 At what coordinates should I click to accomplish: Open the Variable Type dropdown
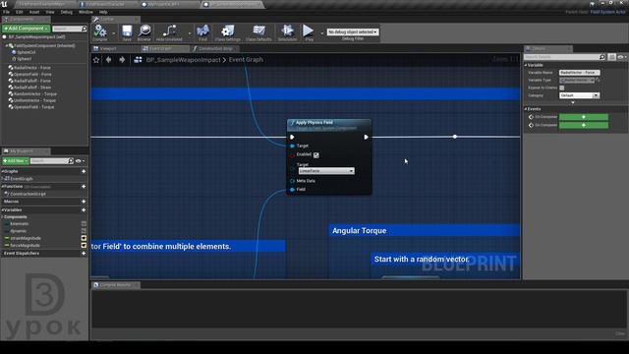pyautogui.click(x=577, y=81)
